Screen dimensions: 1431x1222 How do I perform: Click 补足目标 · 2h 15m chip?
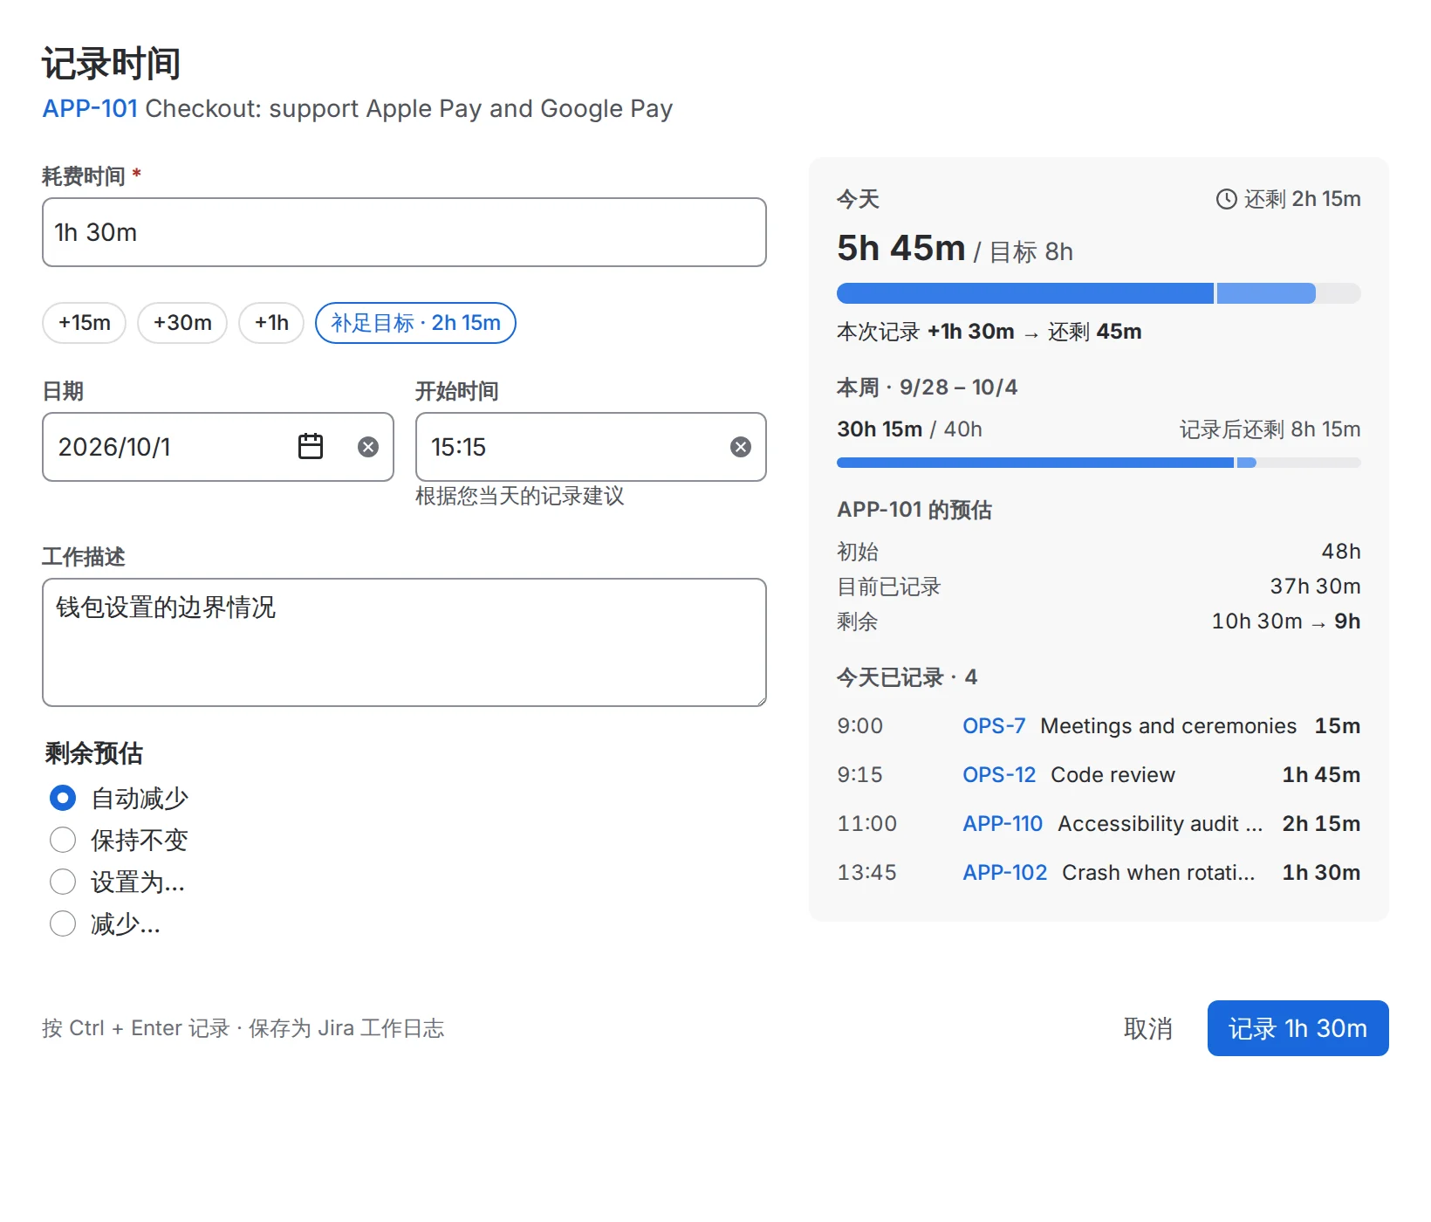pos(415,323)
